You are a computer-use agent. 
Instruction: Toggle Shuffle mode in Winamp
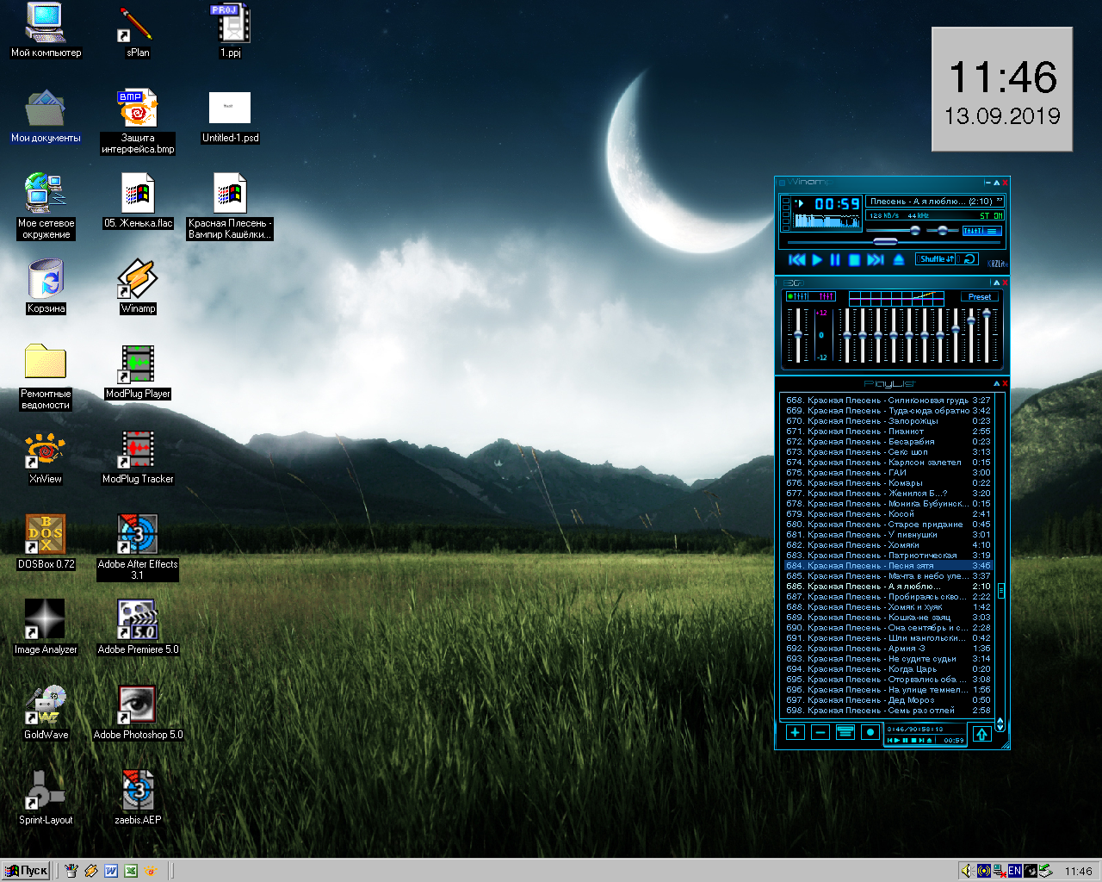coord(935,258)
